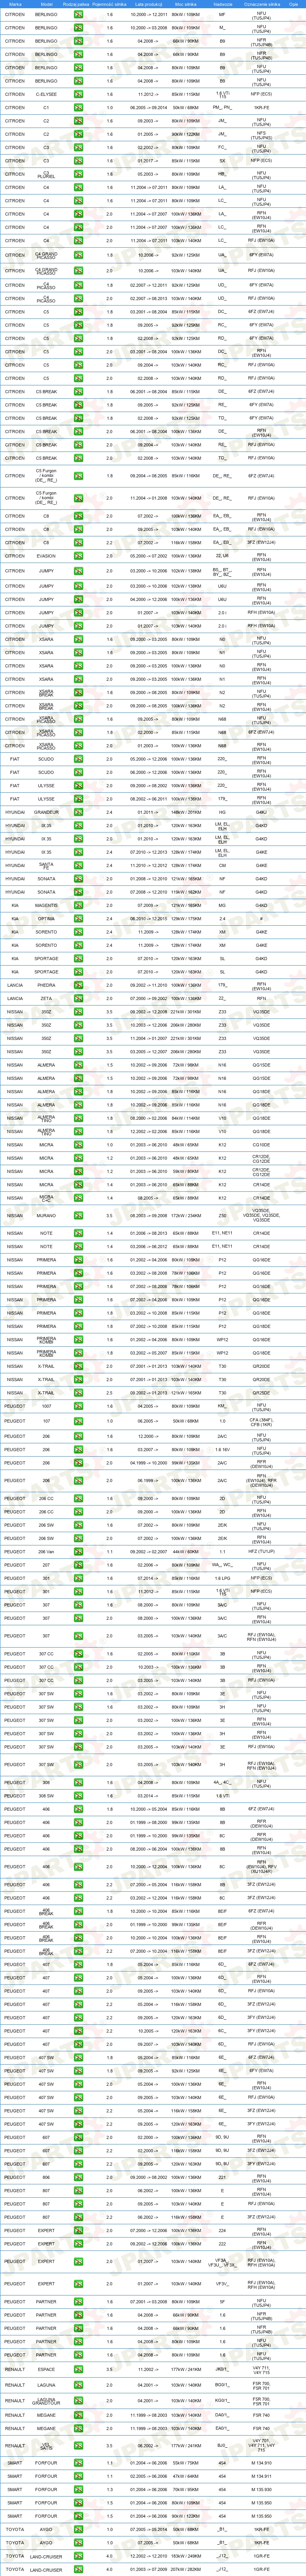
Task: Select the model cell '1007'
Action: tap(46, 1407)
